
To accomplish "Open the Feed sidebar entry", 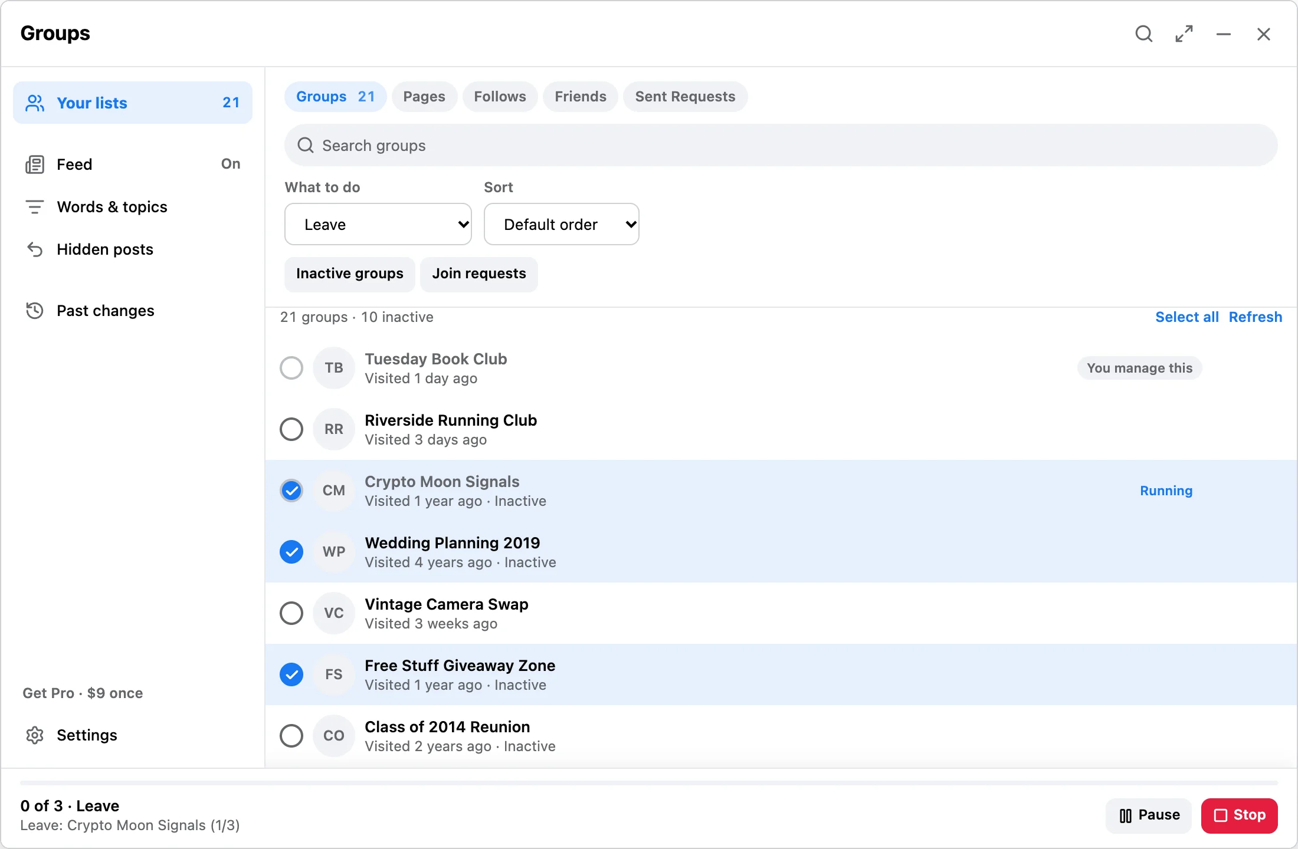I will pos(133,164).
